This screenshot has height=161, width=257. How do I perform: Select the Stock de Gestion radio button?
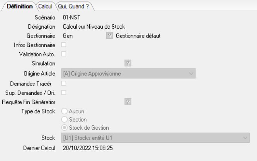point(65,127)
